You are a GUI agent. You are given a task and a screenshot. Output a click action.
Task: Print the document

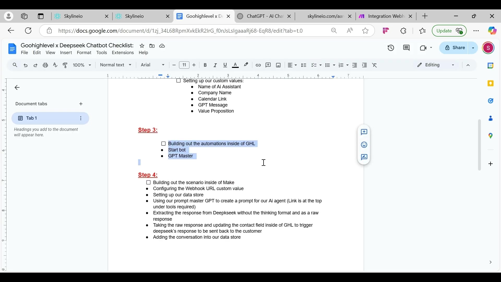point(45,65)
